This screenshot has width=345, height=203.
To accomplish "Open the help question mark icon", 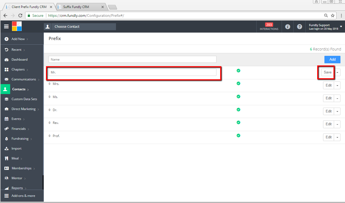I will pos(300,27).
